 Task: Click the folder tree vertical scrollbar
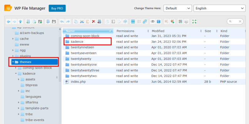click(60, 59)
